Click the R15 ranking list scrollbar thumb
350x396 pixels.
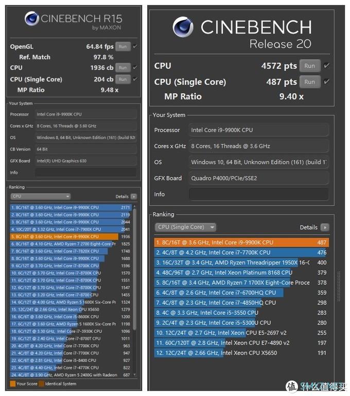click(135, 269)
